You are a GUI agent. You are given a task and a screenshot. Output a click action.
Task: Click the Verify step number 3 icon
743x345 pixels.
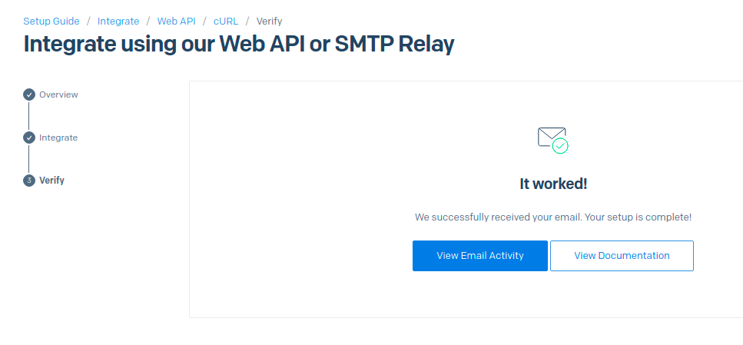pos(29,181)
